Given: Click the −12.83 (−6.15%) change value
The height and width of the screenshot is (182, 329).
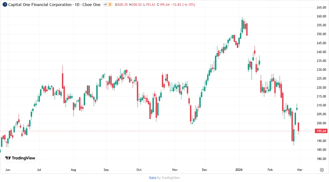Looking at the screenshot, I should [x=183, y=4].
